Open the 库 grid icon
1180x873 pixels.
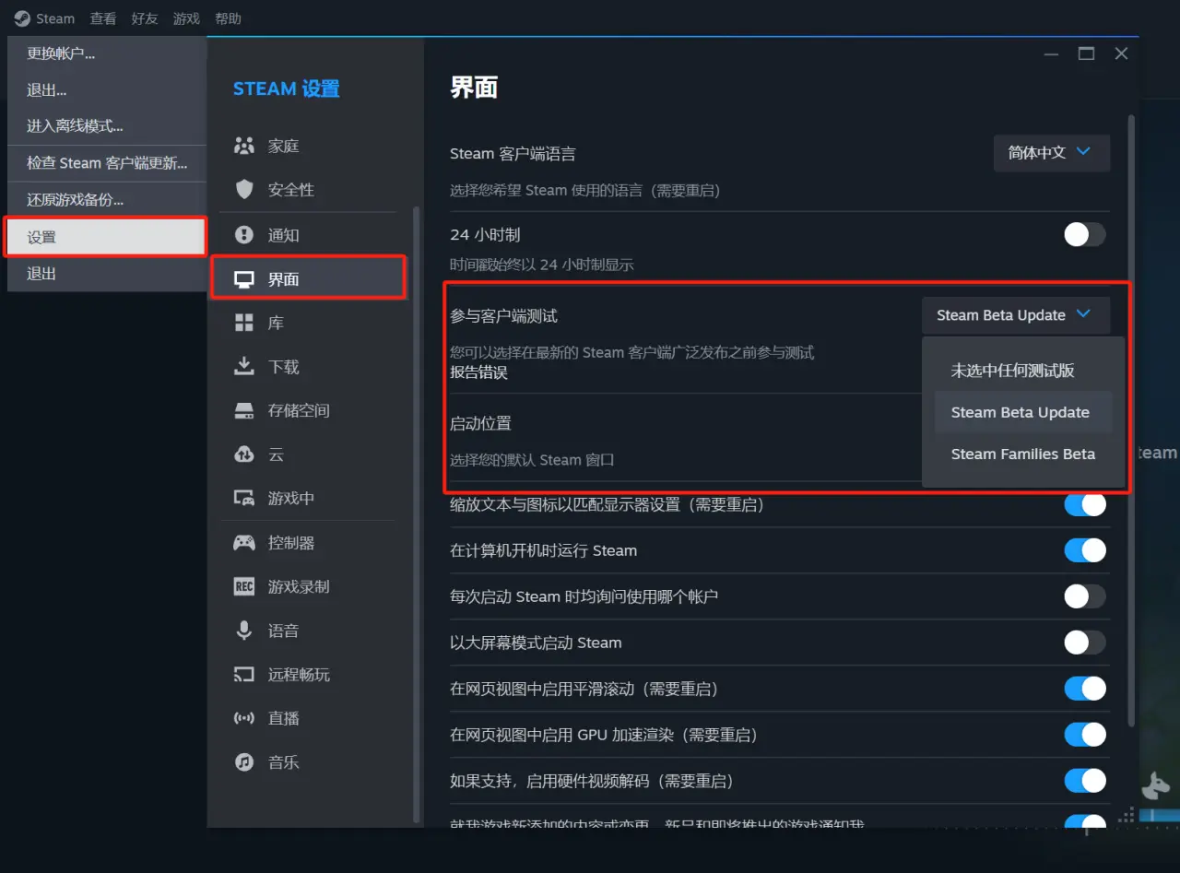point(244,323)
